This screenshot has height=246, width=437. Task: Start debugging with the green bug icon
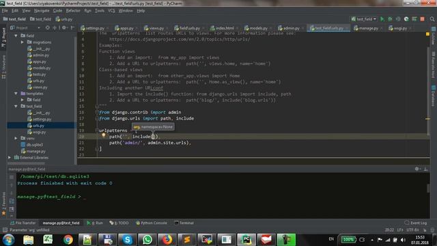(x=390, y=19)
